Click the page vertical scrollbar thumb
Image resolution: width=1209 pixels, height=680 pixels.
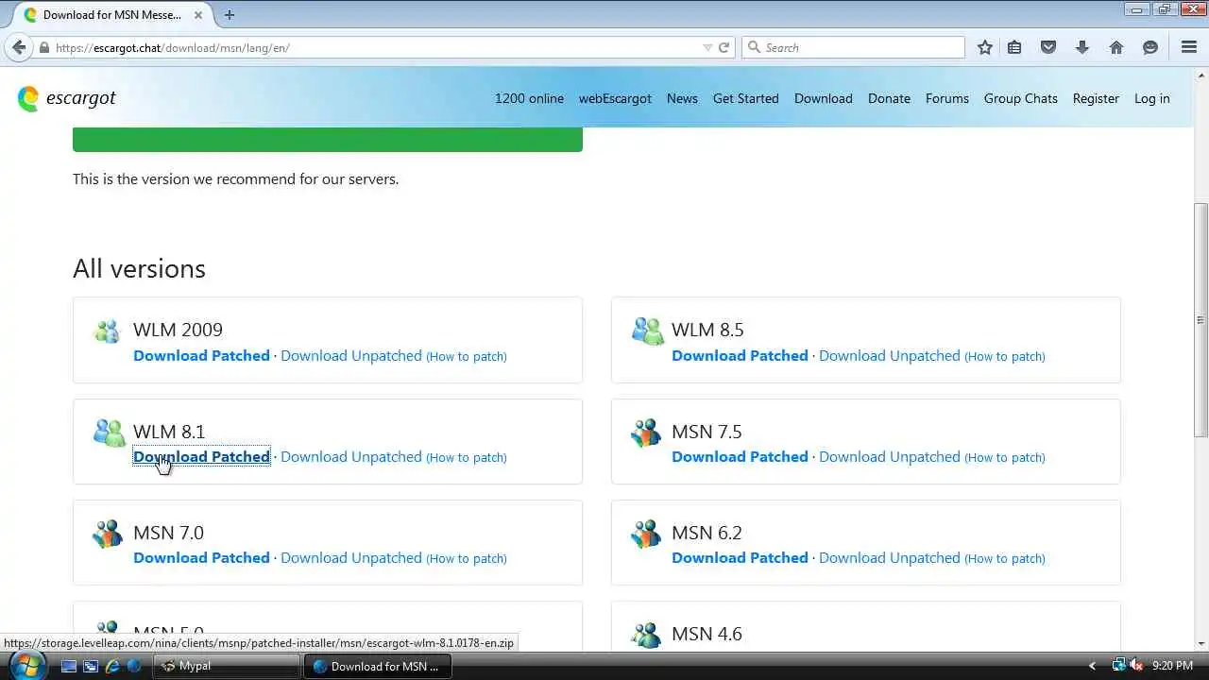click(1200, 319)
